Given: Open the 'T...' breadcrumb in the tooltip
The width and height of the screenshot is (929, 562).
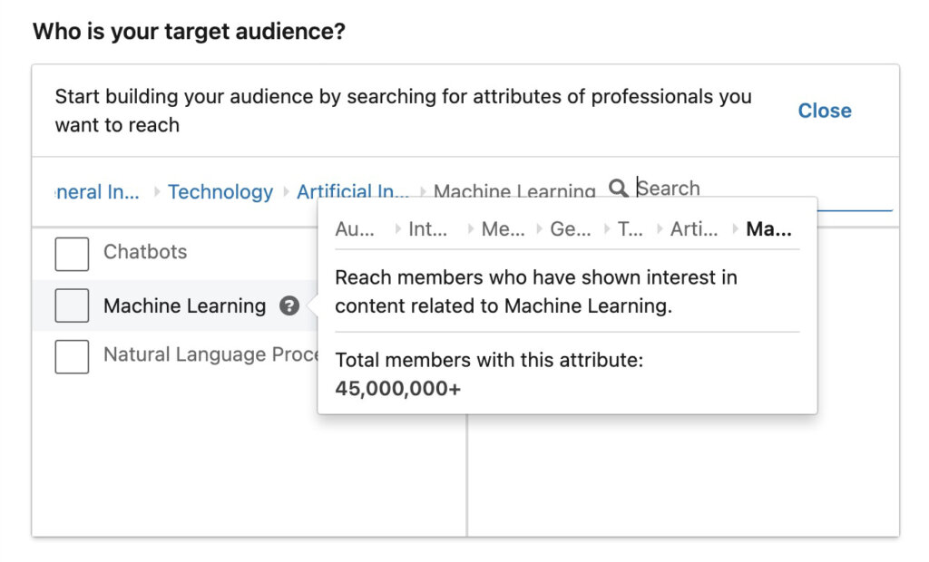Looking at the screenshot, I should (632, 229).
